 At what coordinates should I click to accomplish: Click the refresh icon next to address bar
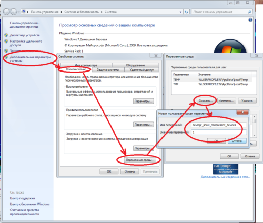[186, 12]
